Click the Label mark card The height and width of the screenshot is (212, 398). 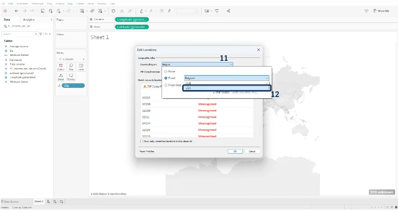point(81,67)
